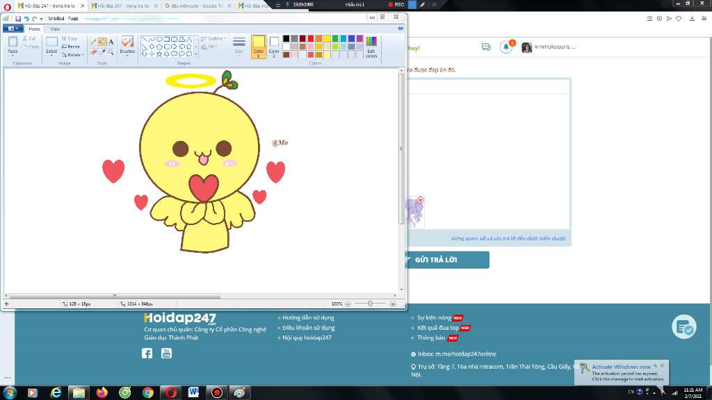Screen dimensions: 712x400
Task: Click the Save icon in Paint title bar
Action: pos(18,19)
